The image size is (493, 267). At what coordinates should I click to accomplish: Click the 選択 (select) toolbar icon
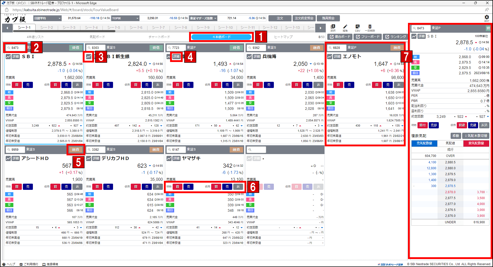333,28
